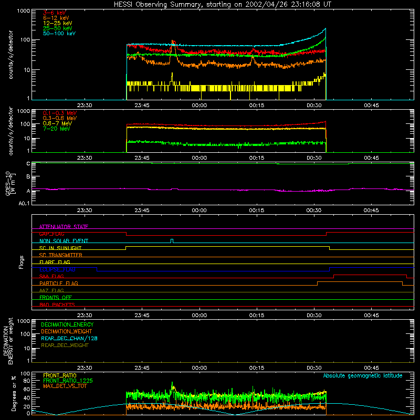Select the PARTICLE_FLAG label
420x420 pixels.
[x=59, y=283]
